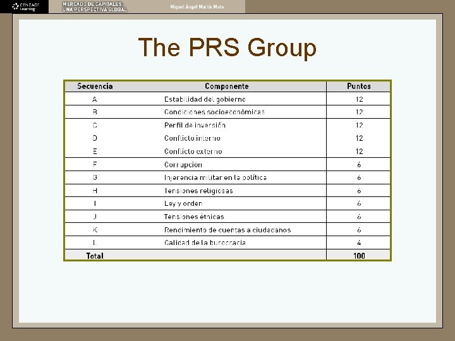Click the 'Componente' column header
The height and width of the screenshot is (341, 455).
tap(227, 86)
